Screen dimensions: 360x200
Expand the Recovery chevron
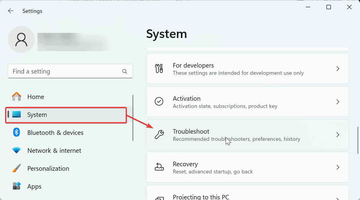338,167
